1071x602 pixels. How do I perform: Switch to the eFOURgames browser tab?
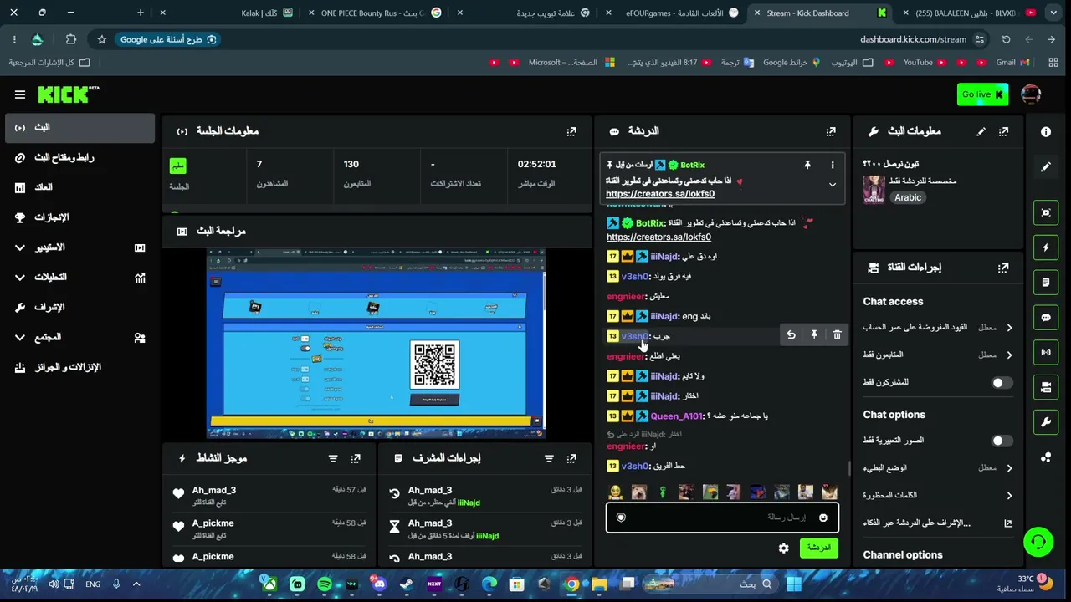pyautogui.click(x=674, y=13)
